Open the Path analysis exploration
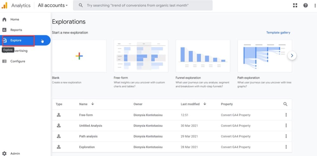Image resolution: width=317 pixels, height=156 pixels. (x=88, y=136)
